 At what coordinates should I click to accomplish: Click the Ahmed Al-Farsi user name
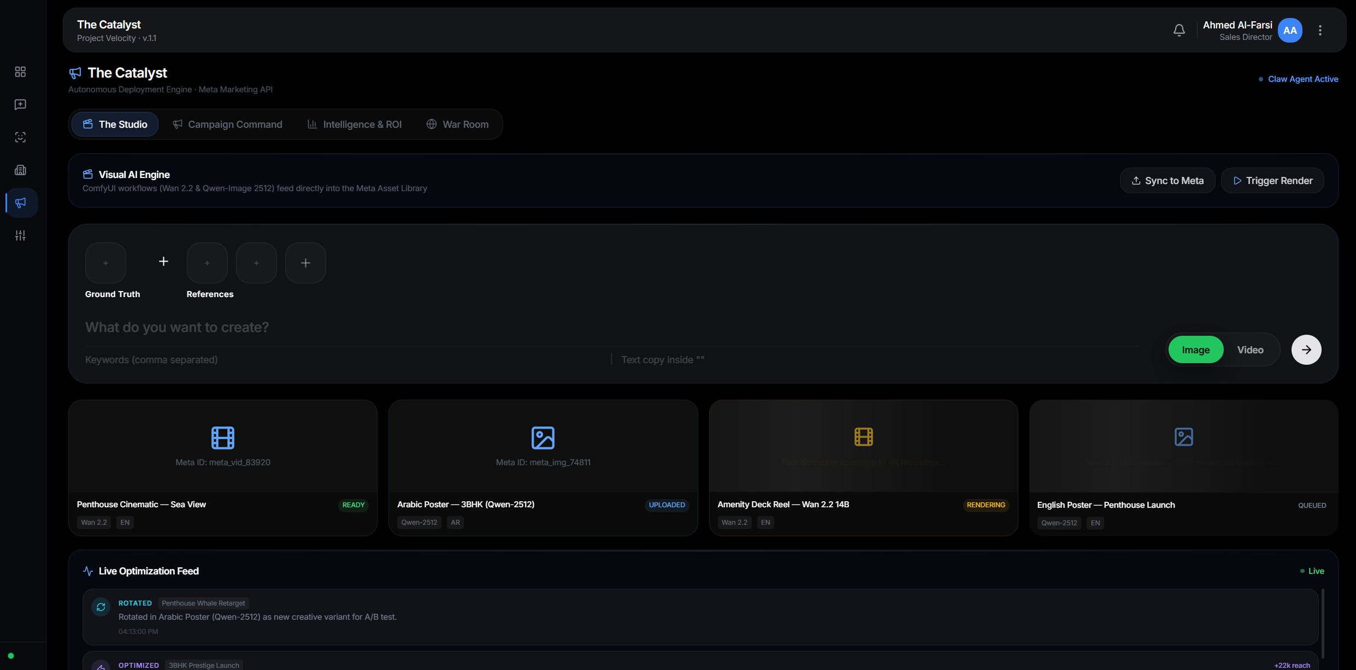tap(1237, 25)
